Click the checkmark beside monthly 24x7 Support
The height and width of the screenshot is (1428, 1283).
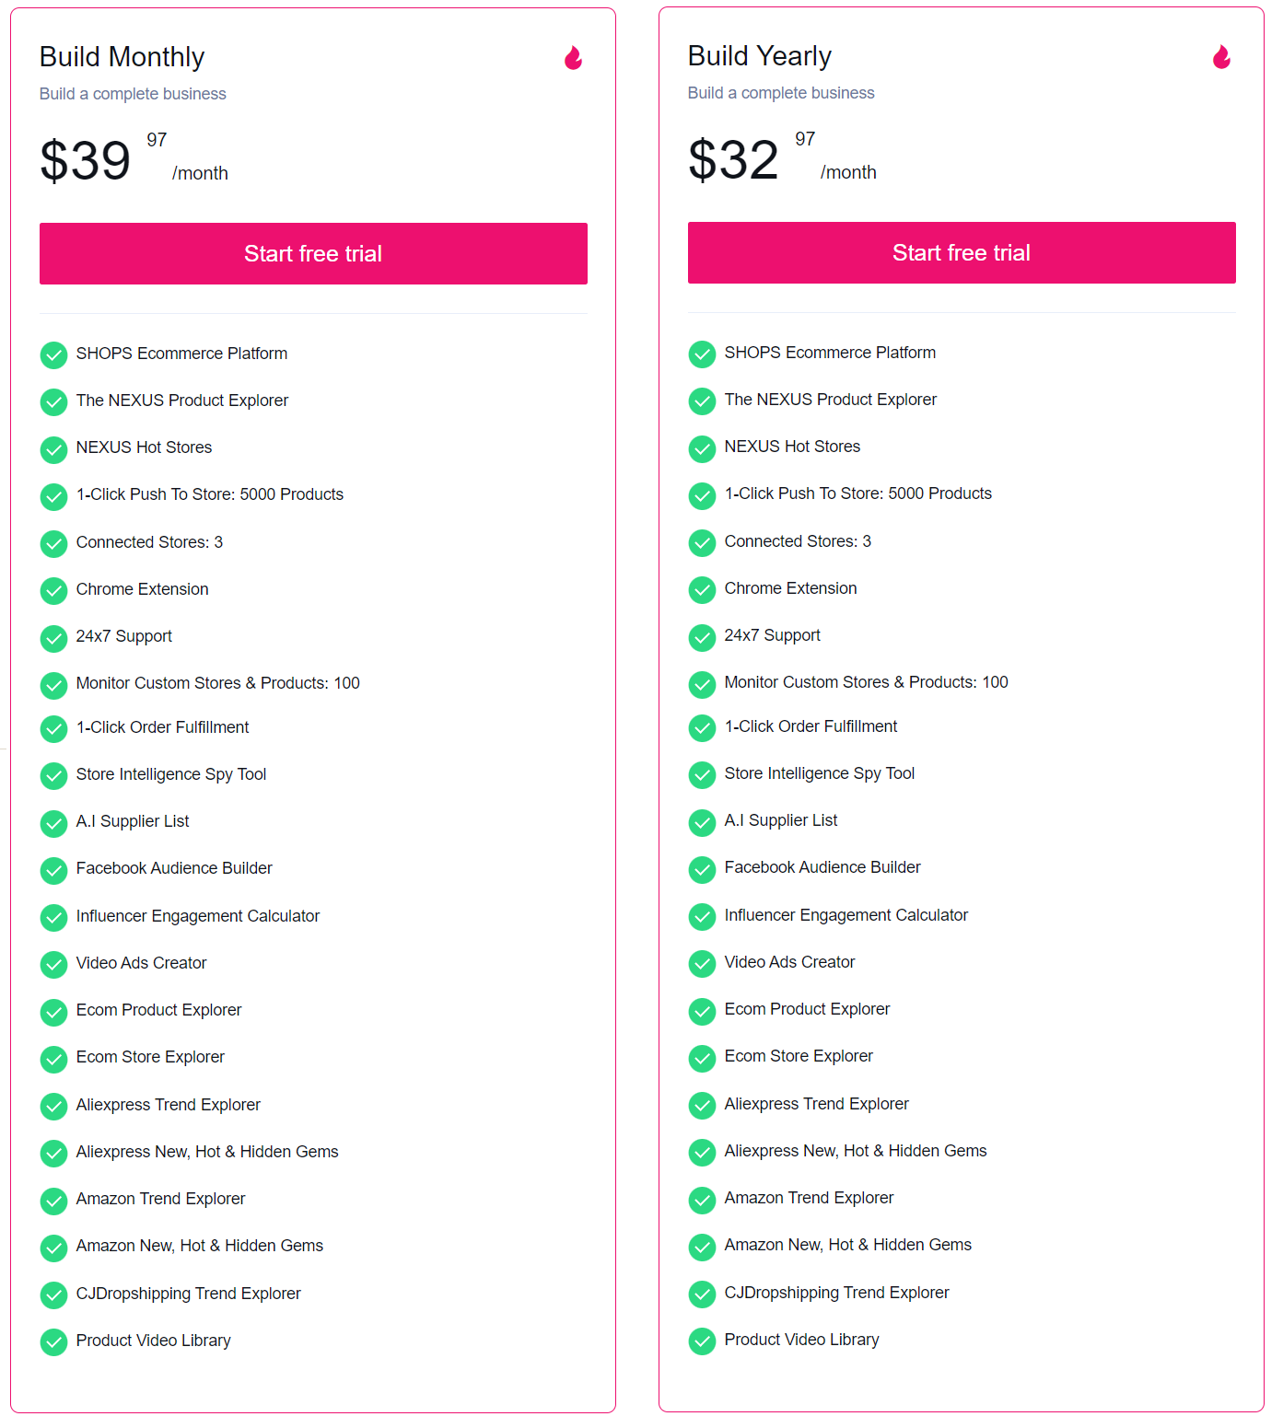(54, 638)
